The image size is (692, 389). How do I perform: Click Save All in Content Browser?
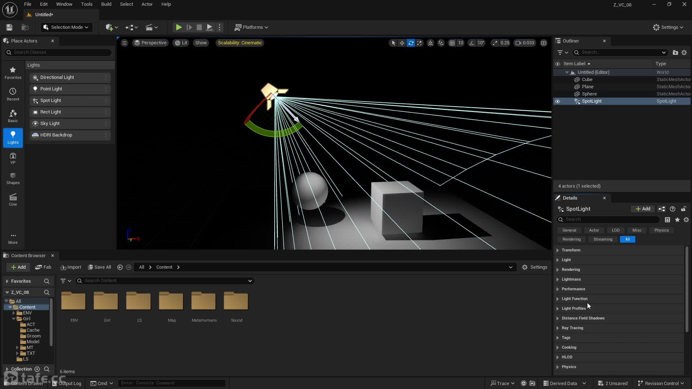pyautogui.click(x=99, y=267)
